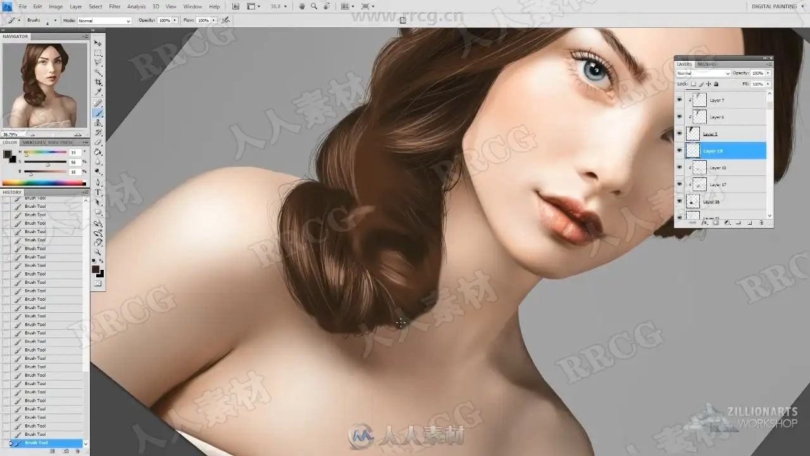Image resolution: width=810 pixels, height=456 pixels.
Task: Open the Filter menu
Action: point(115,6)
